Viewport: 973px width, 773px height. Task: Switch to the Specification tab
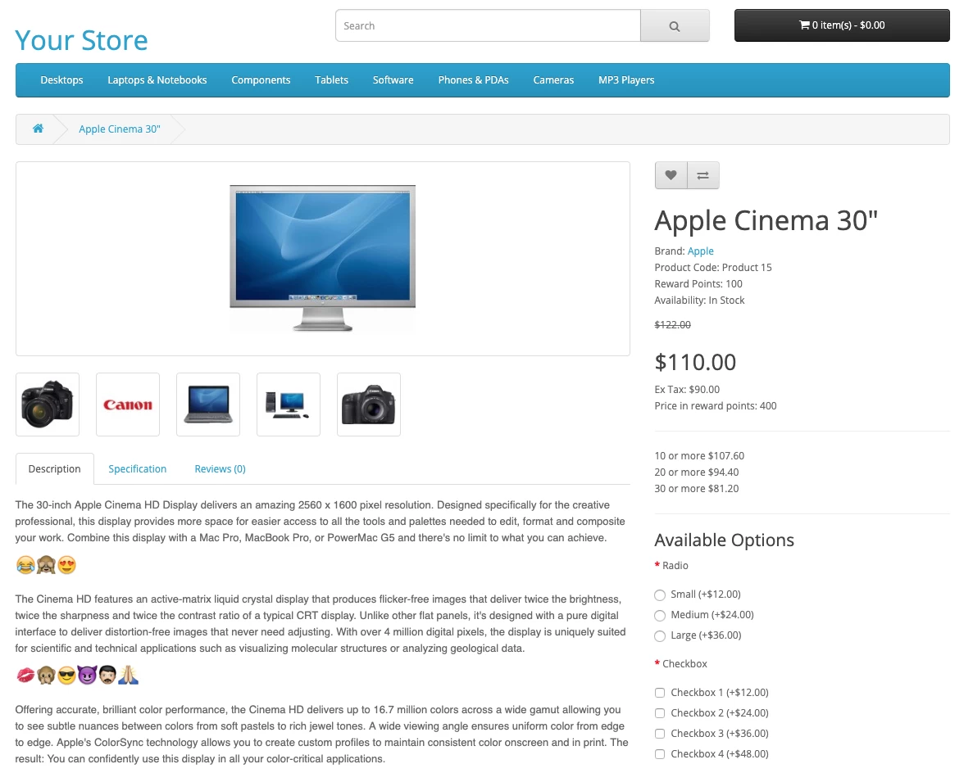(137, 468)
